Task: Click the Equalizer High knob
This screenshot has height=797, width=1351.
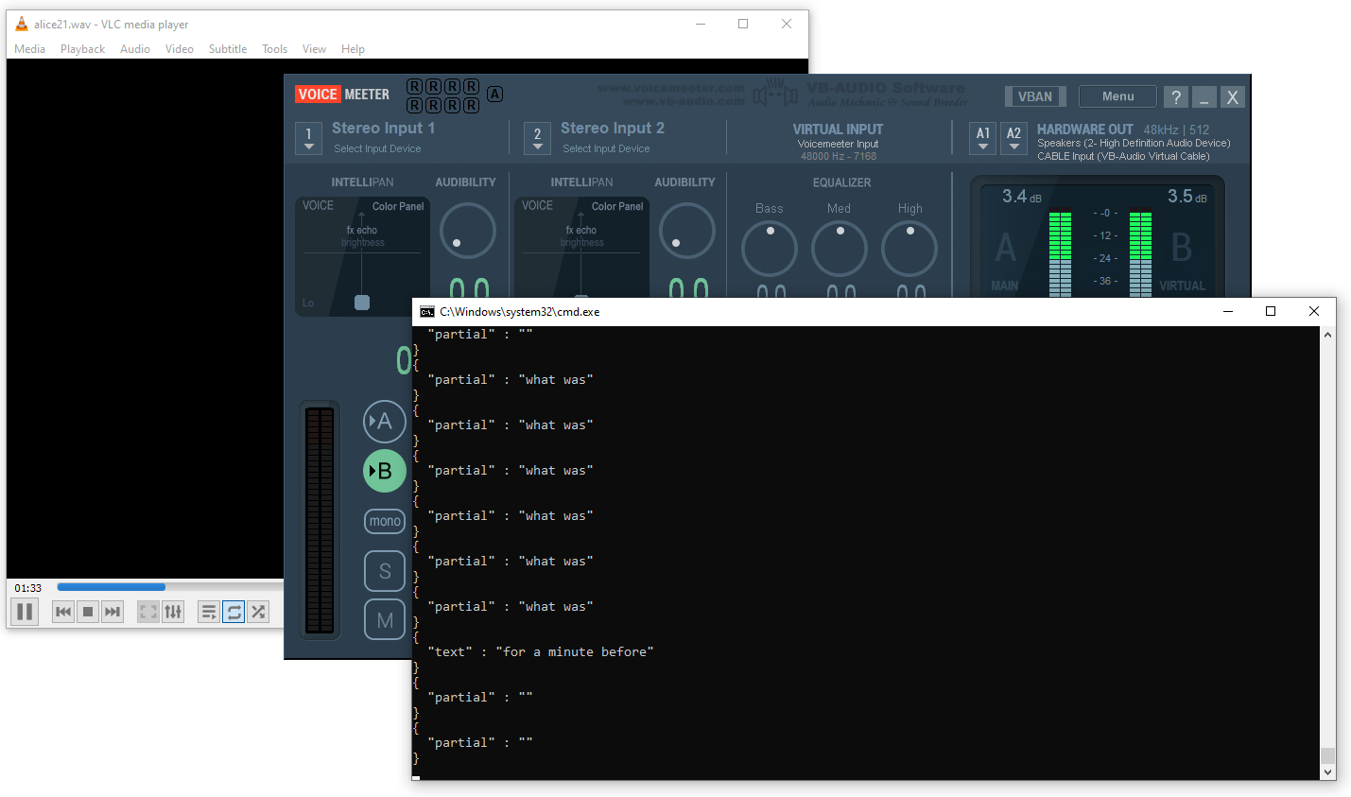Action: pyautogui.click(x=909, y=249)
